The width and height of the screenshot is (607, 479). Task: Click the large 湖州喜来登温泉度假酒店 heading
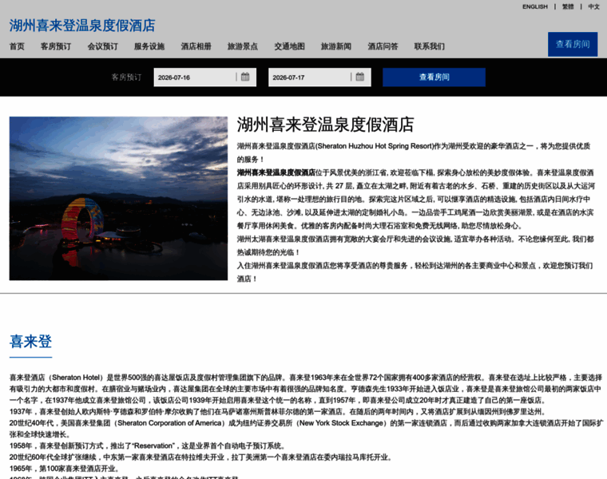coord(325,125)
